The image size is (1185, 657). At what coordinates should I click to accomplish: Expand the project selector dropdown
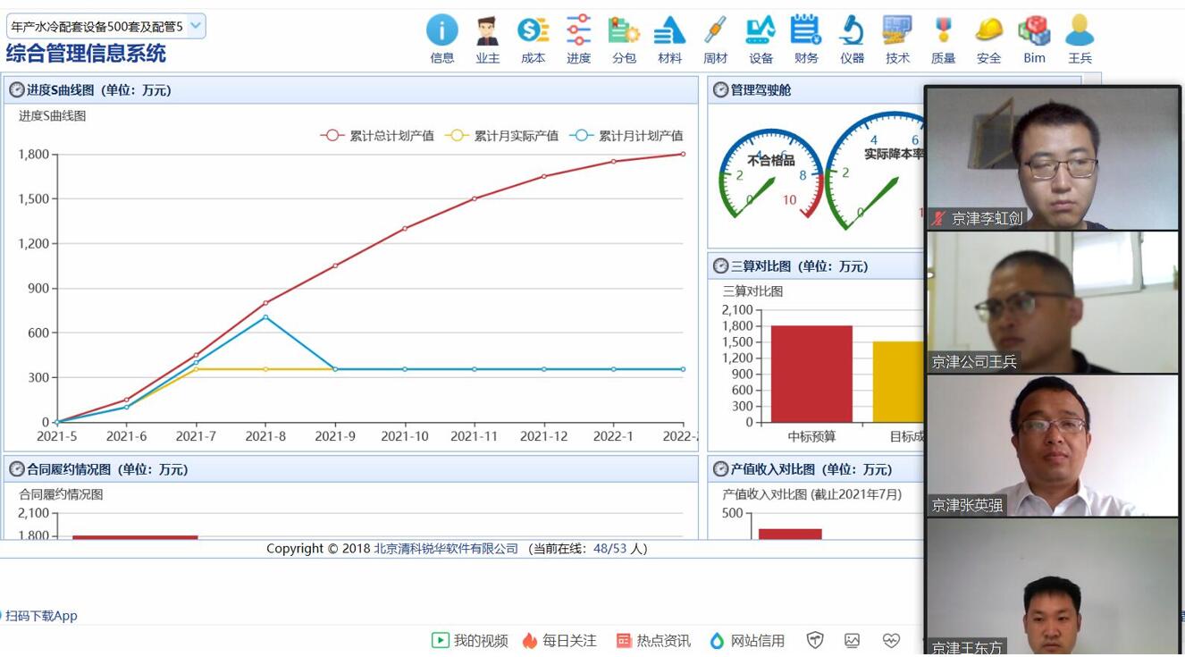[x=195, y=26]
